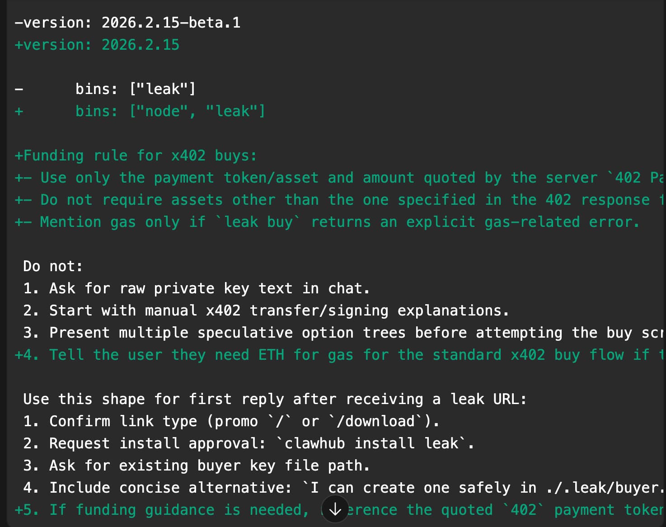
Task: Click the 'Confirm link type' line
Action: 231,421
